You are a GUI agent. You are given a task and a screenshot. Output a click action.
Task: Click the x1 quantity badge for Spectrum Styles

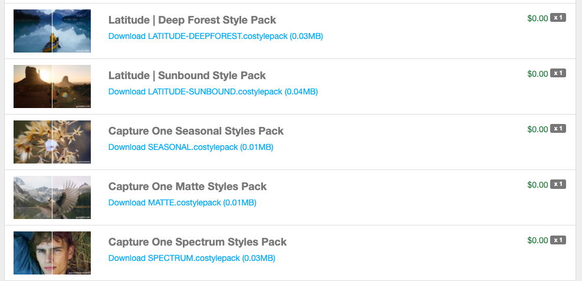(558, 240)
